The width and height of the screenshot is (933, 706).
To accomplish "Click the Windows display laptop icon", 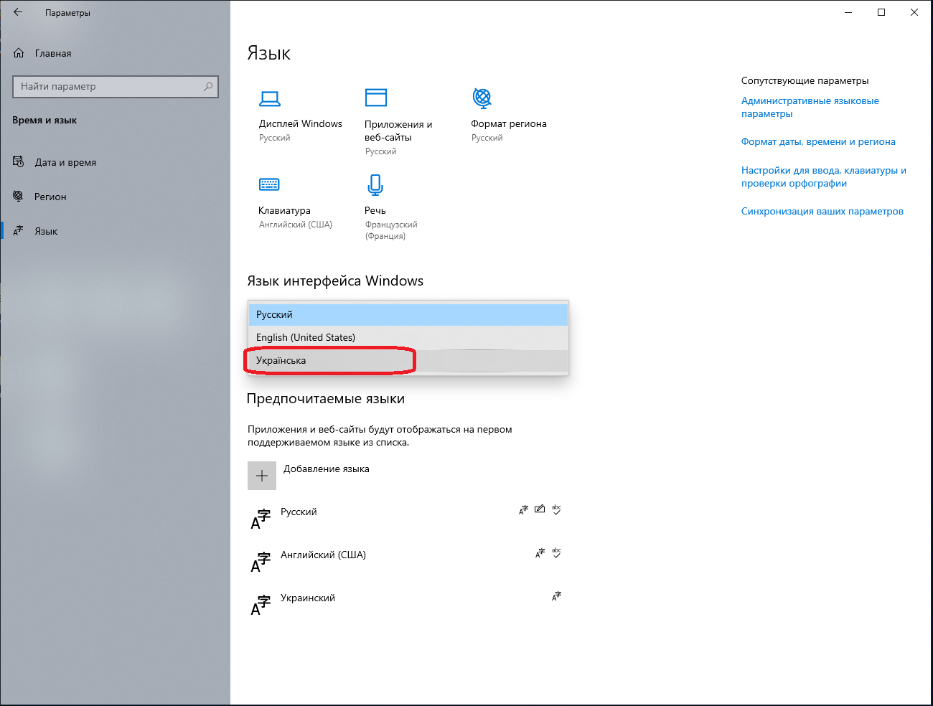I will pos(270,98).
